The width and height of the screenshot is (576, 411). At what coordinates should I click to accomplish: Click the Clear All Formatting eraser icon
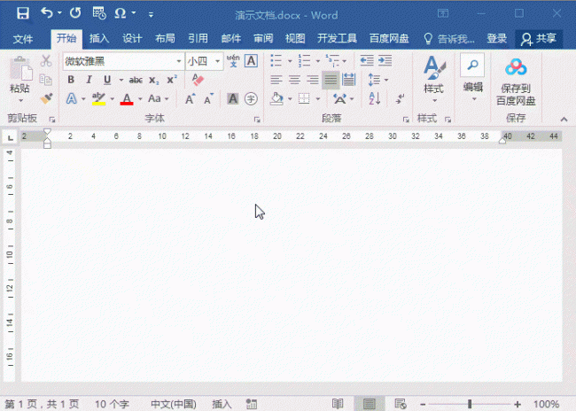coord(198,80)
